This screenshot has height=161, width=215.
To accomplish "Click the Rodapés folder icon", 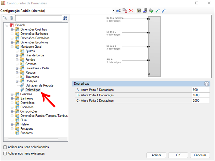I will 22,81.
